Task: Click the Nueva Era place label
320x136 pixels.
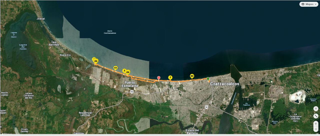Action: tap(65, 55)
